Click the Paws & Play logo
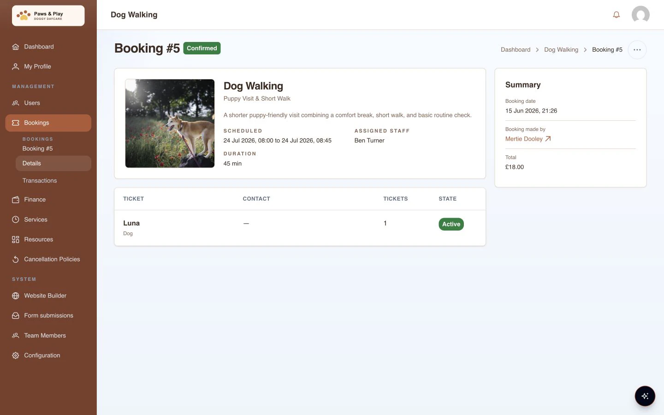This screenshot has width=664, height=415. point(48,16)
